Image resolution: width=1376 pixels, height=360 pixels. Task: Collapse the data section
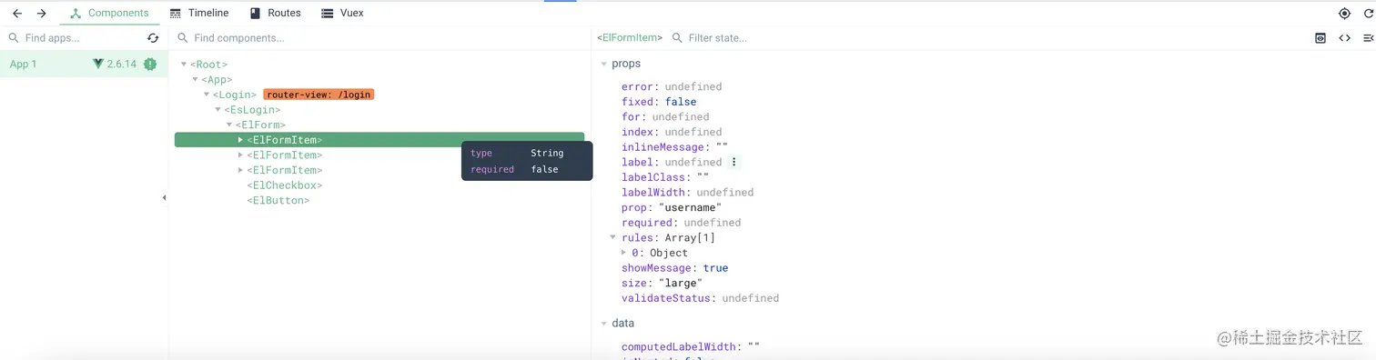pos(603,323)
